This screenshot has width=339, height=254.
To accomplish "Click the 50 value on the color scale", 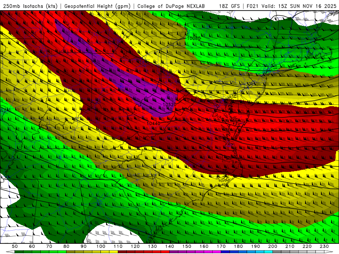I will tap(15, 246).
